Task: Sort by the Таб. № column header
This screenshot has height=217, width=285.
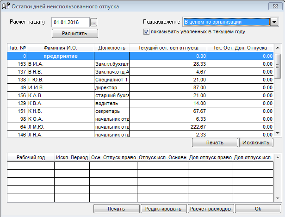Action: [17, 48]
